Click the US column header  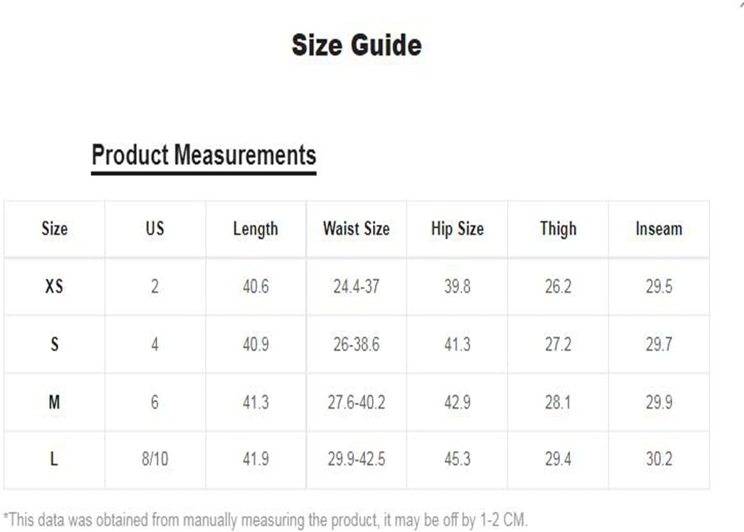(x=155, y=229)
